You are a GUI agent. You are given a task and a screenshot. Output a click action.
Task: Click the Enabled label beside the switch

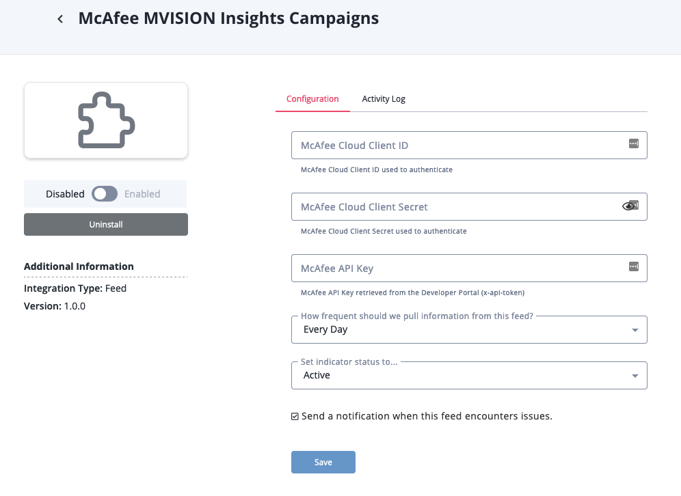142,194
